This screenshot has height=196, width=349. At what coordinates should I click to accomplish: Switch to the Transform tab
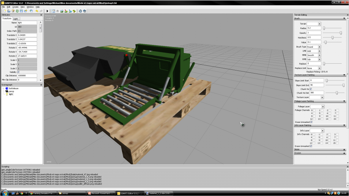[7, 18]
